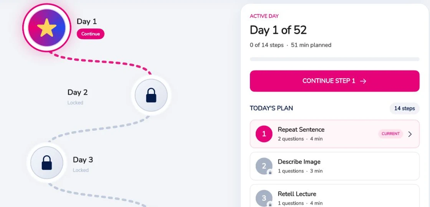Click the step 1 number circle
The height and width of the screenshot is (207, 430).
point(264,134)
